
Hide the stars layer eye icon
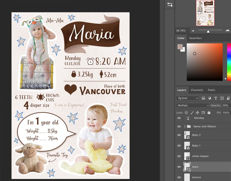(179, 167)
